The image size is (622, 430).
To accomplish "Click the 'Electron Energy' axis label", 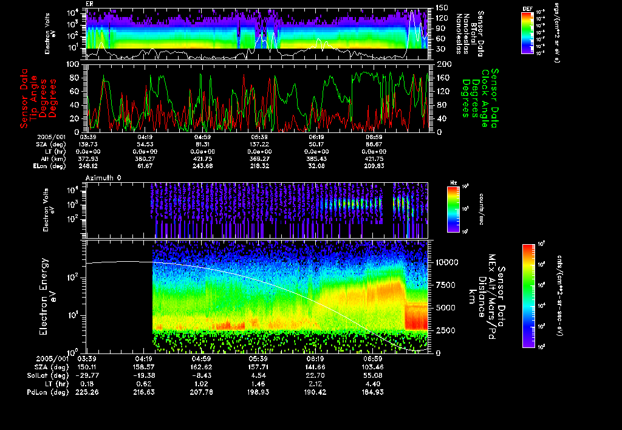I will click(x=44, y=297).
